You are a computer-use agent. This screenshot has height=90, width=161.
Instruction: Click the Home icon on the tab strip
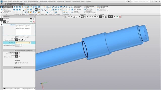coord(2,4)
